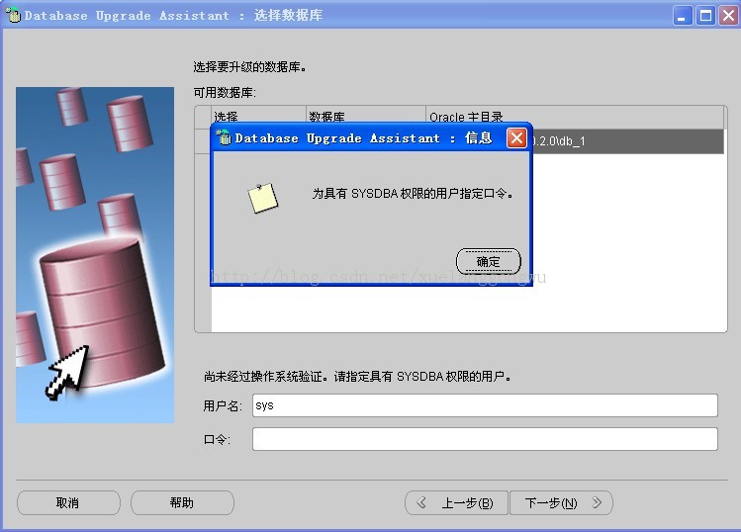Click the Oracle 主目录 column header
The image size is (741, 532).
click(x=574, y=116)
